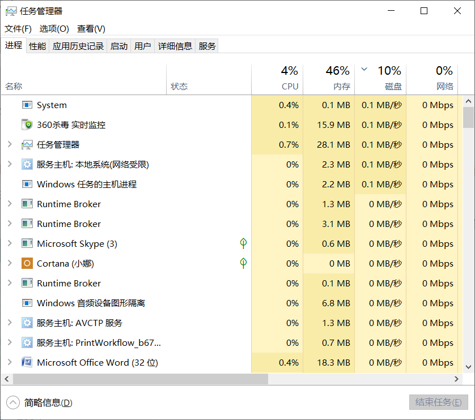
Task: Click the horizontal scrollbar thumb
Action: point(141,379)
